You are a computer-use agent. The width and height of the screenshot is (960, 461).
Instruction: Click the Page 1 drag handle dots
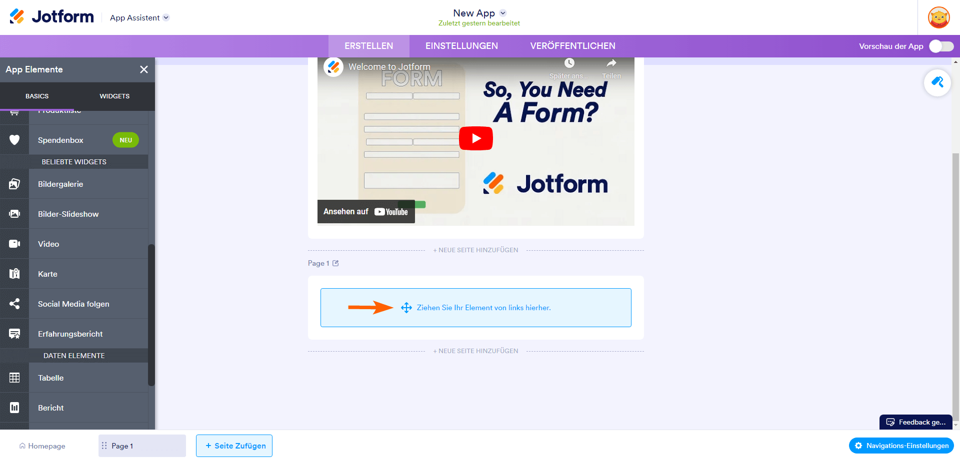(104, 446)
